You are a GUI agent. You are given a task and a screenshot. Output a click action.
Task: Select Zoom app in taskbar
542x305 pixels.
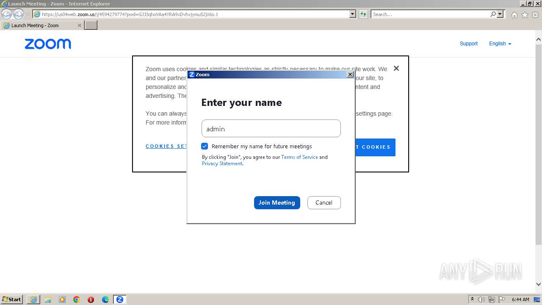coord(120,299)
